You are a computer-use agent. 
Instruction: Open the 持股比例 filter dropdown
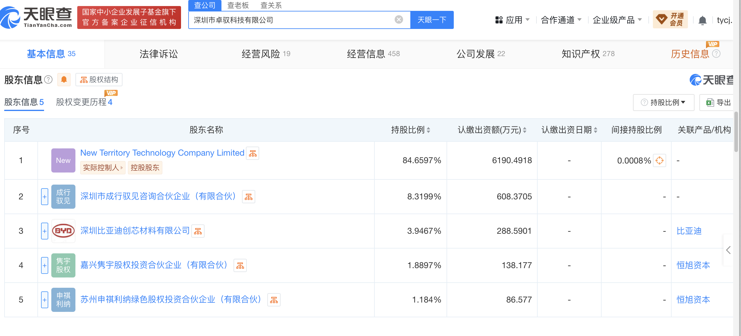pyautogui.click(x=663, y=102)
